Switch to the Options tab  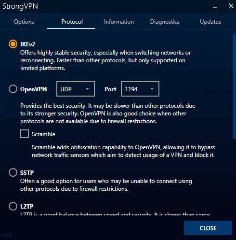click(24, 22)
